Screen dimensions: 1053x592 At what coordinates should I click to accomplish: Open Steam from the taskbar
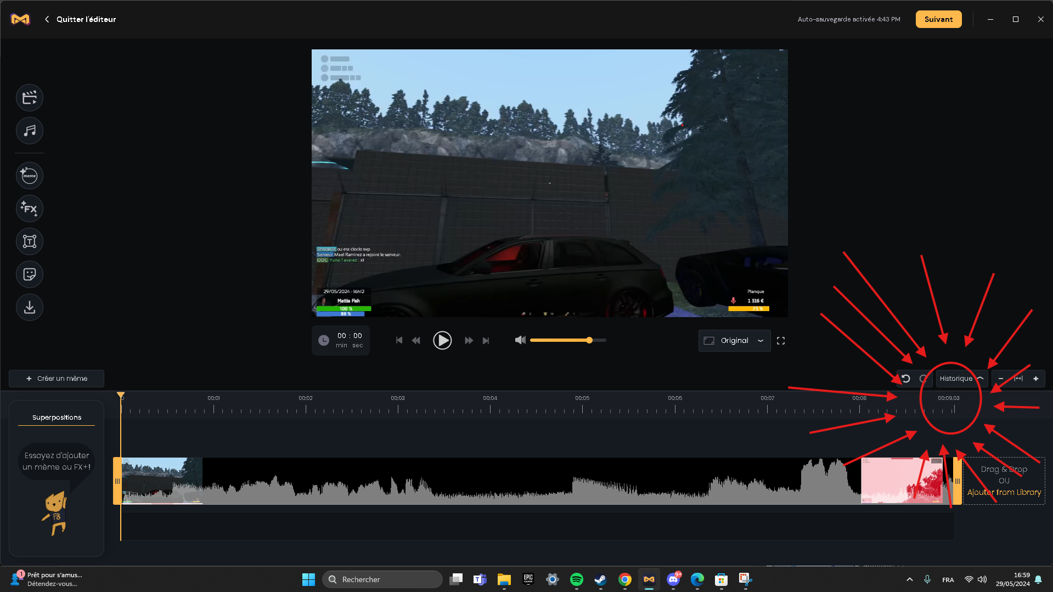[x=601, y=579]
